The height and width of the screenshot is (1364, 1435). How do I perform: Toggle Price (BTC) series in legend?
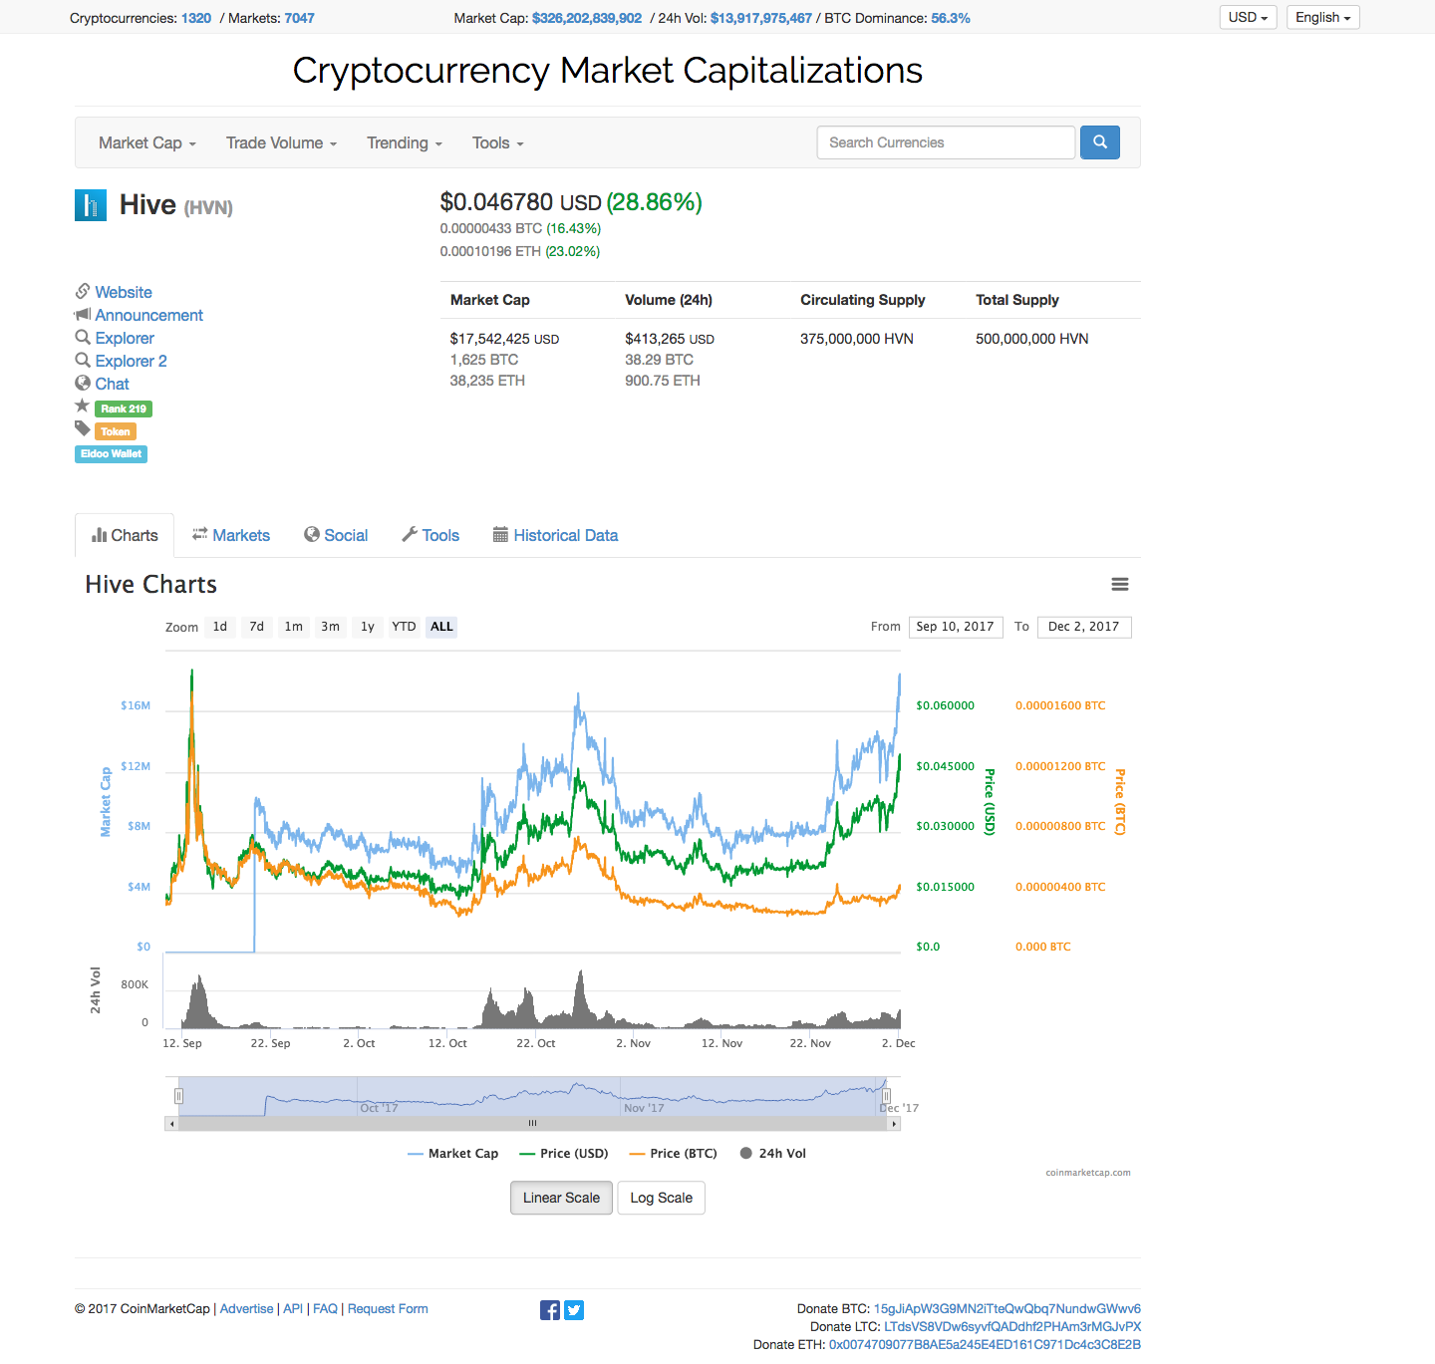pos(674,1154)
